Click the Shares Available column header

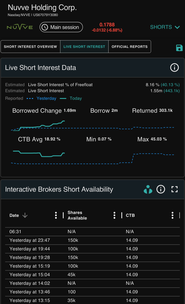tap(77, 215)
